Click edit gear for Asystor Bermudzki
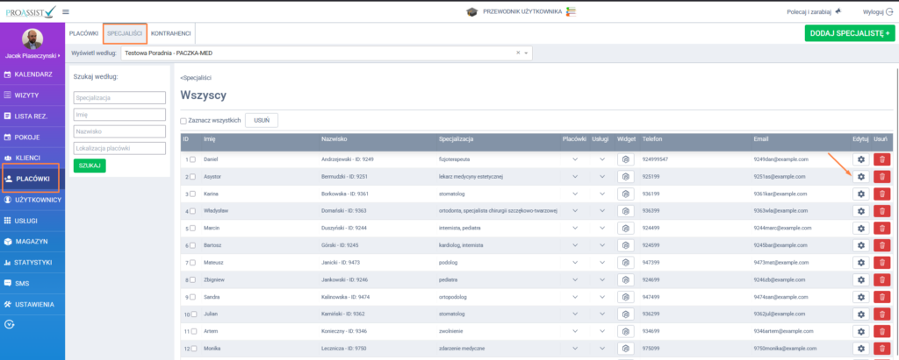The width and height of the screenshot is (899, 360). (x=860, y=176)
